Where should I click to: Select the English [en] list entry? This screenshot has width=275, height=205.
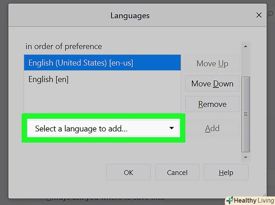(x=48, y=79)
